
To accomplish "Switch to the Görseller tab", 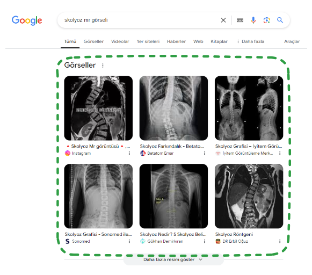I will pos(93,41).
